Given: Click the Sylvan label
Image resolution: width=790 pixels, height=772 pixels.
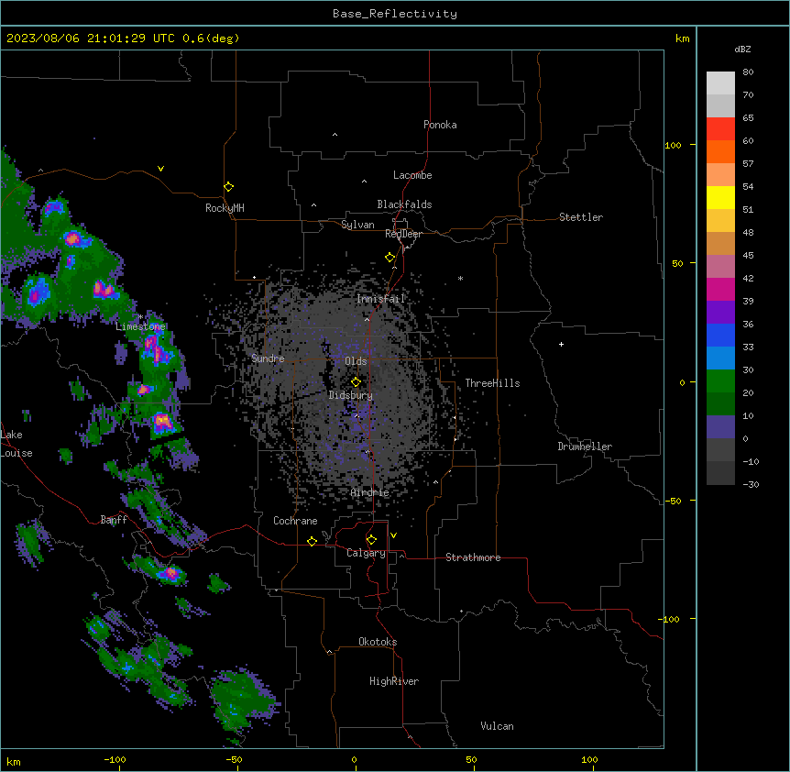Looking at the screenshot, I should [x=357, y=225].
